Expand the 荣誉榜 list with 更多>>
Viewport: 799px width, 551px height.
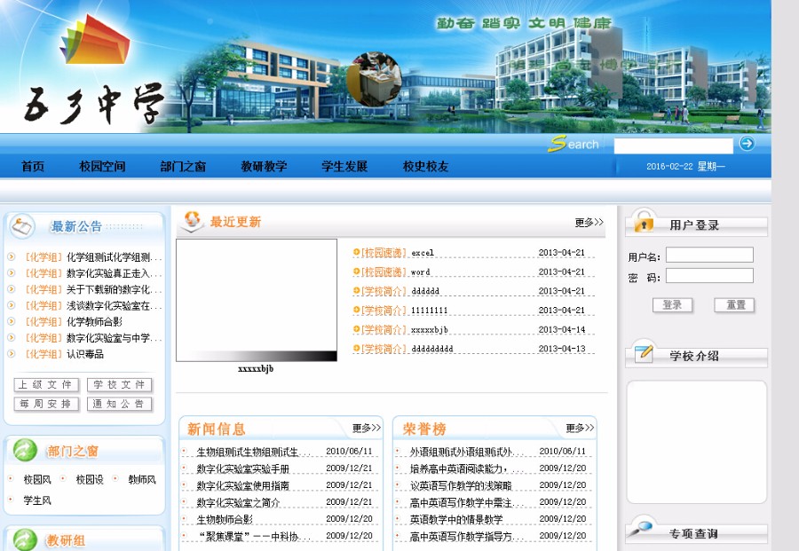pyautogui.click(x=579, y=427)
